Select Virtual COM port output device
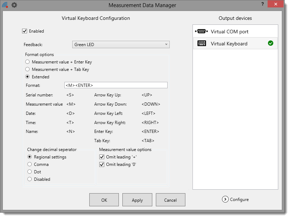 coord(230,32)
